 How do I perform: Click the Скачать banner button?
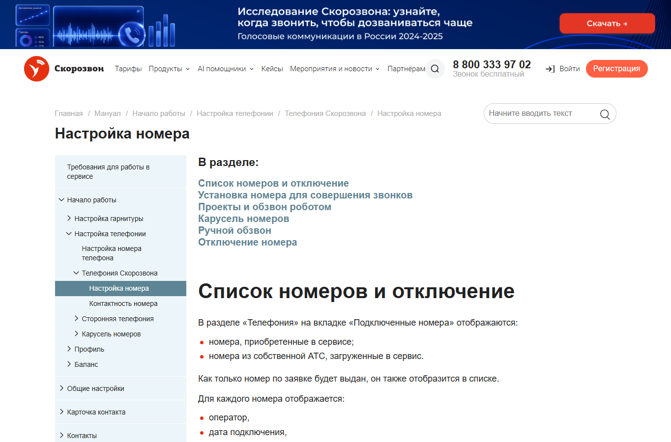607,24
